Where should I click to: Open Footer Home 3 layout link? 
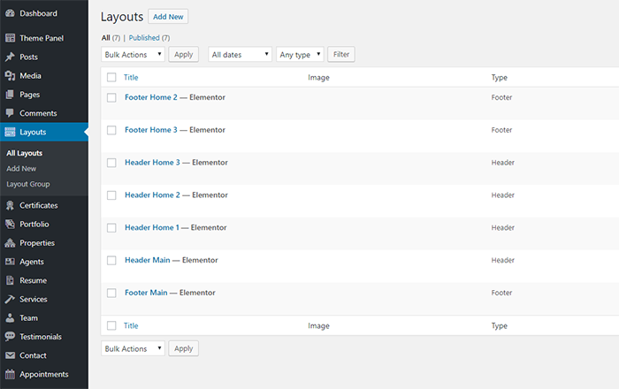tap(151, 130)
